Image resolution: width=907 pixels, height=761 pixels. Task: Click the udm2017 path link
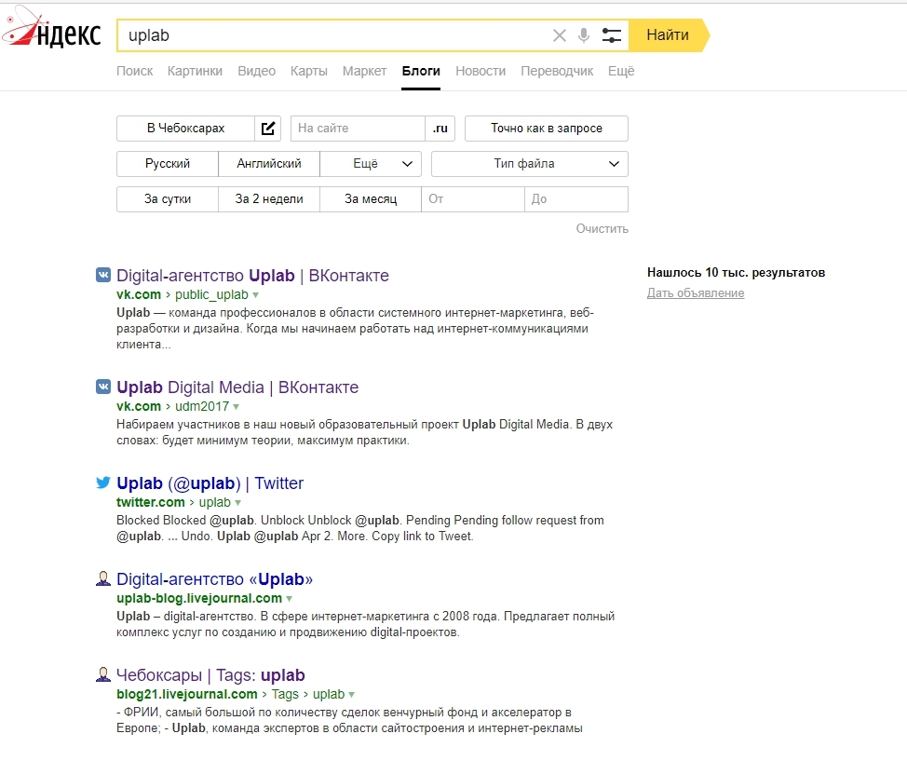click(x=202, y=406)
